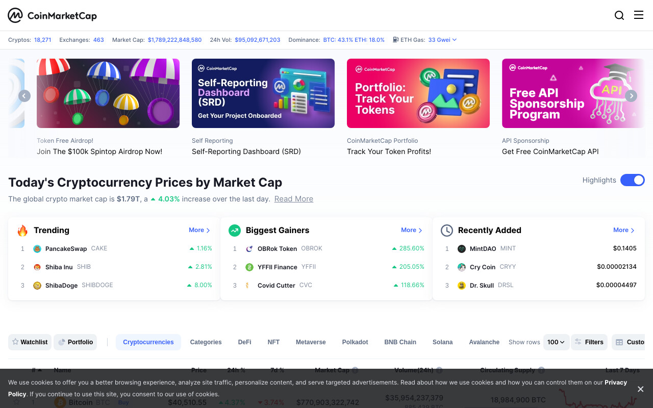The height and width of the screenshot is (408, 653).
Task: Click the Biggest Gainers chart icon
Action: [235, 231]
